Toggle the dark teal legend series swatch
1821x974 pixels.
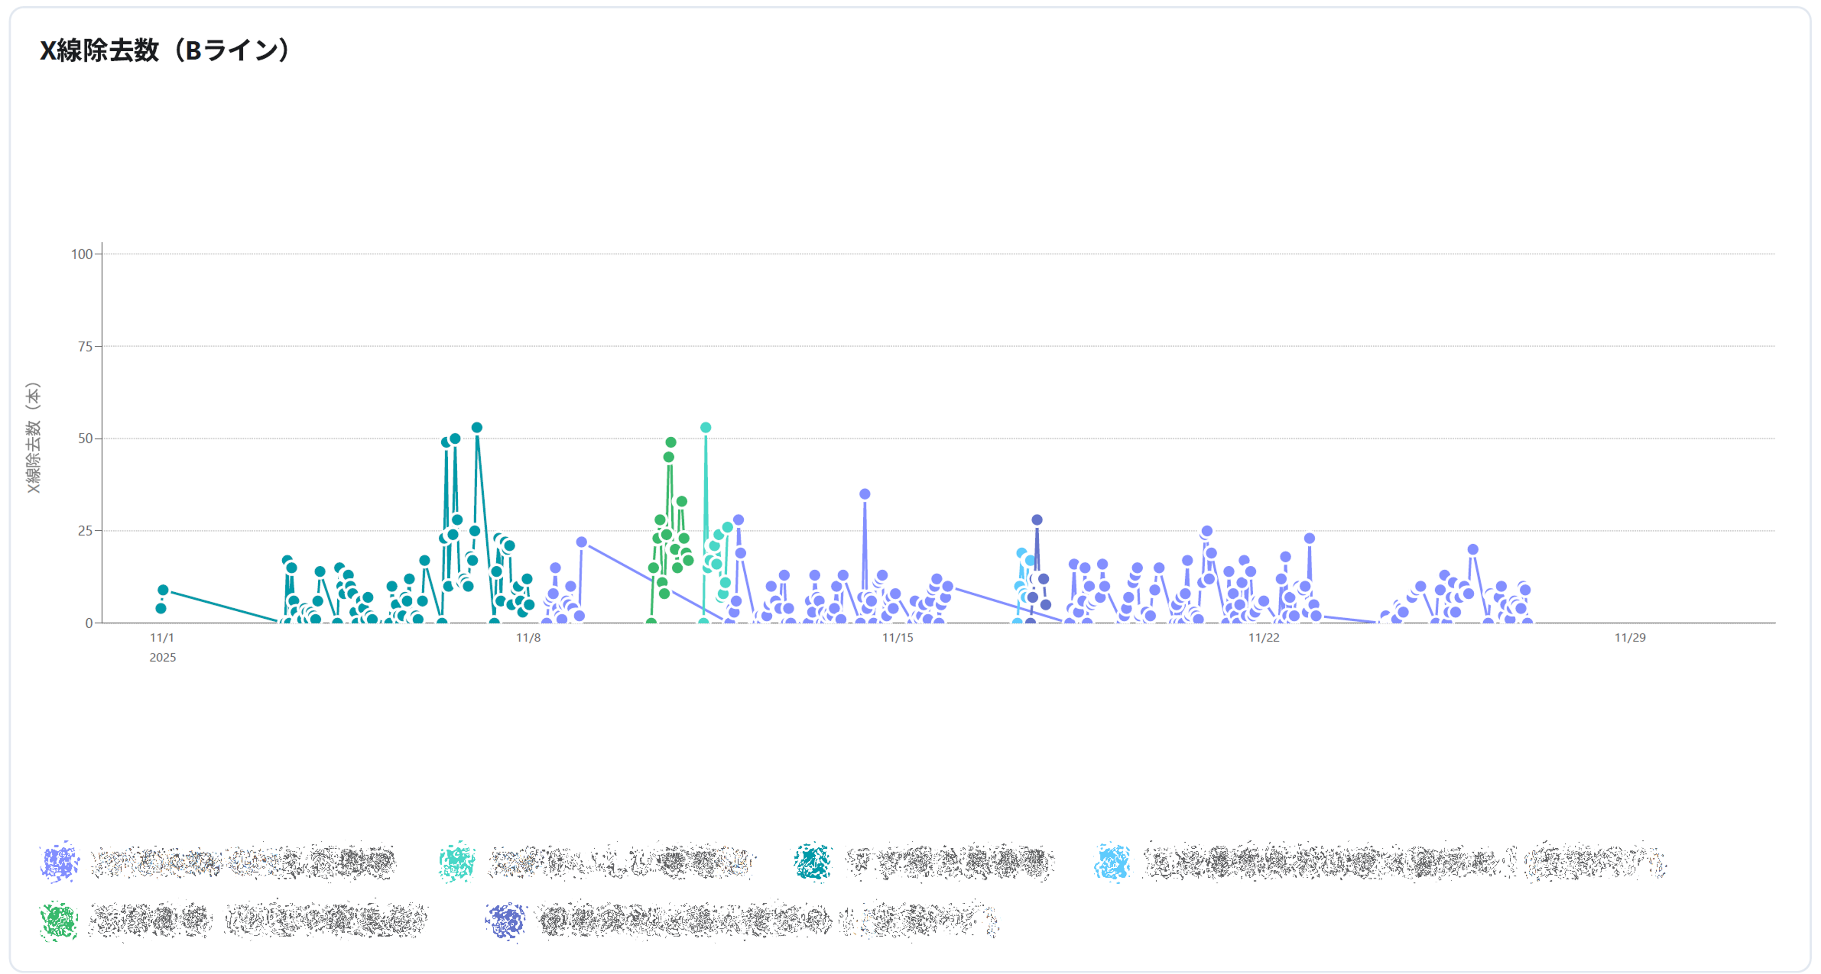[812, 862]
